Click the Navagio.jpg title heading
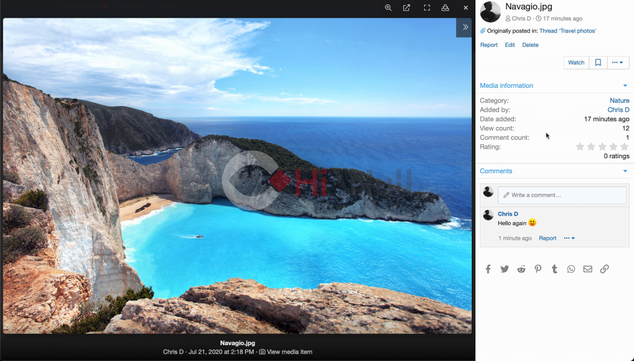The height and width of the screenshot is (361, 634). [x=528, y=6]
